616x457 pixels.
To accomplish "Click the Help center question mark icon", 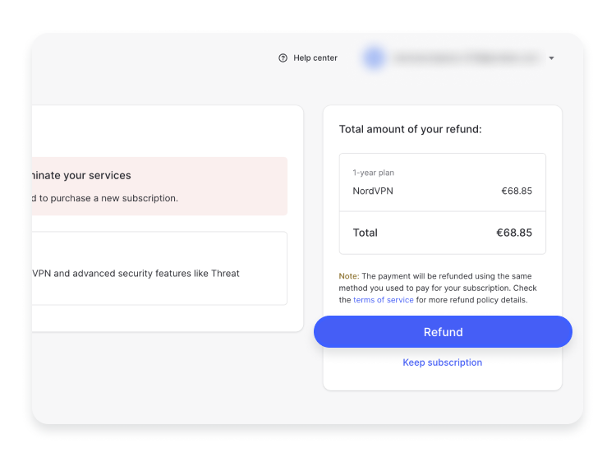I will (x=283, y=58).
